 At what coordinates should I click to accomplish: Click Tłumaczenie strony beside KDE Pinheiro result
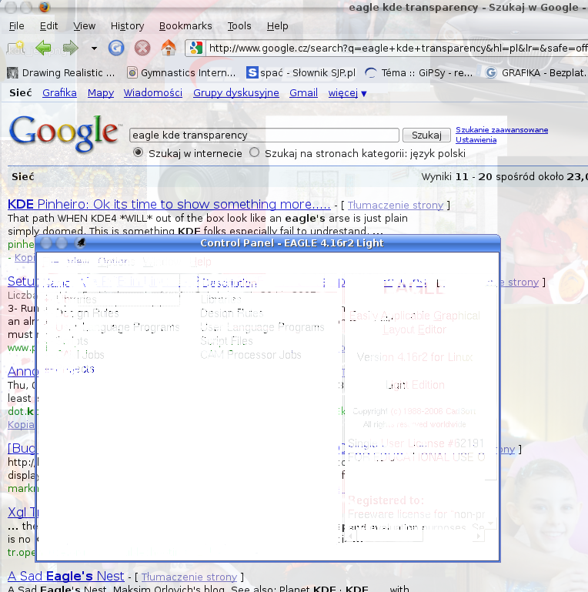(x=396, y=205)
